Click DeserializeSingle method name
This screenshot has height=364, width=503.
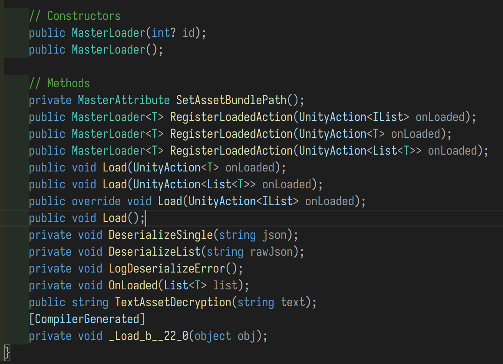(x=161, y=235)
